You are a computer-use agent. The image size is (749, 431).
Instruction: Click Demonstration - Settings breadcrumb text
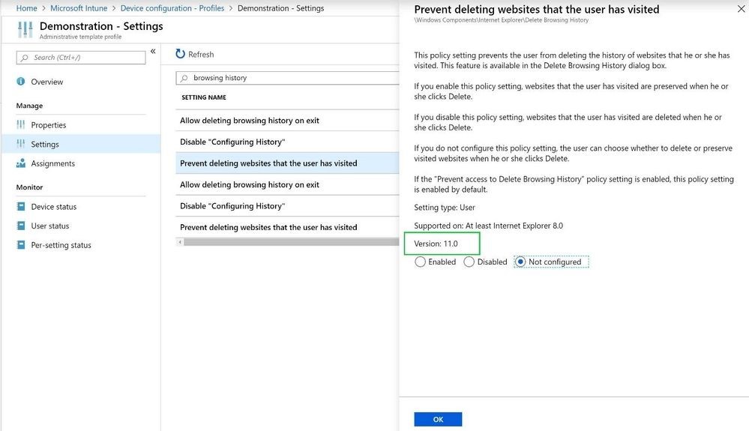[280, 8]
